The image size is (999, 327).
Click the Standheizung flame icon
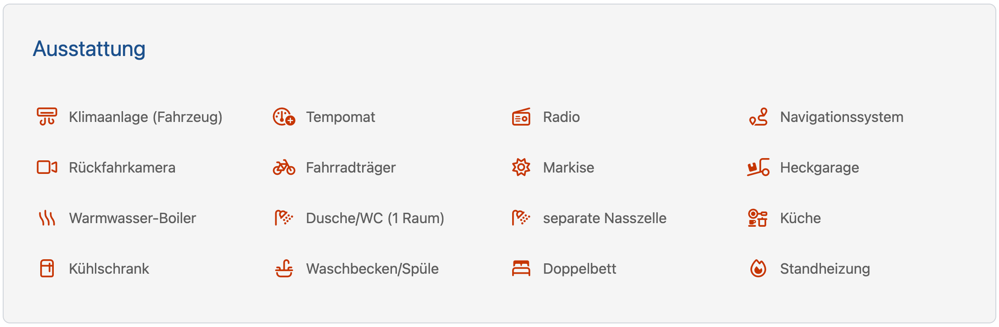click(758, 269)
